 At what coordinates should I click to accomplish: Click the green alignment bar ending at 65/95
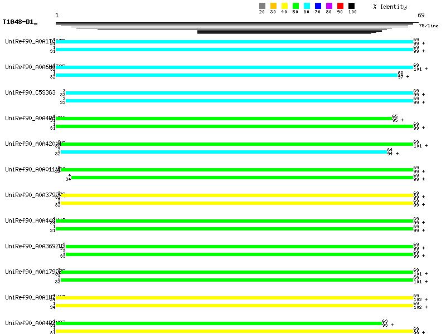(x=223, y=119)
